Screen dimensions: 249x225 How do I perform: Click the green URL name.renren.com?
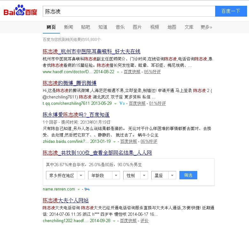click(59, 189)
